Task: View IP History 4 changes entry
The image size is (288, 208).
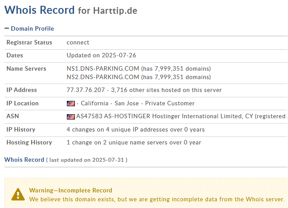Action: 136,130
